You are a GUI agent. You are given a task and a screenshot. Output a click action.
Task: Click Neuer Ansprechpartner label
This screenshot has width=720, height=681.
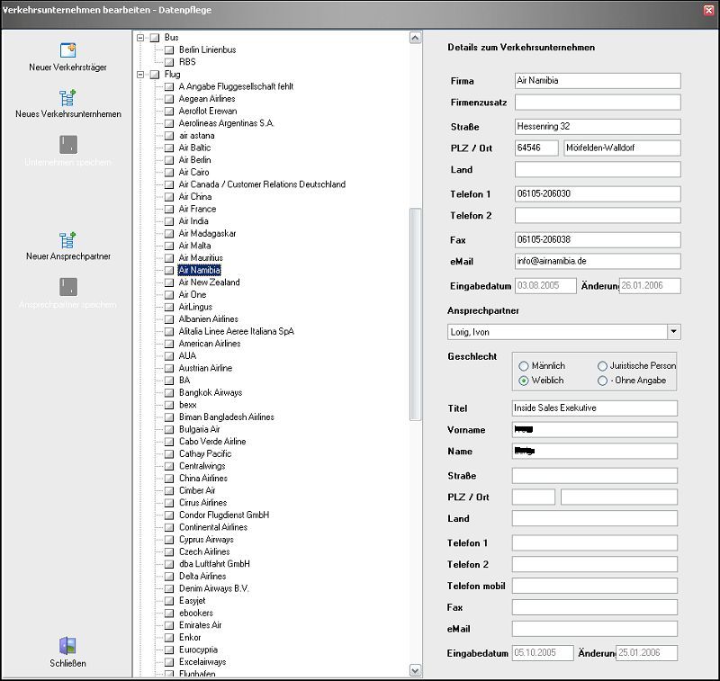pyautogui.click(x=68, y=256)
